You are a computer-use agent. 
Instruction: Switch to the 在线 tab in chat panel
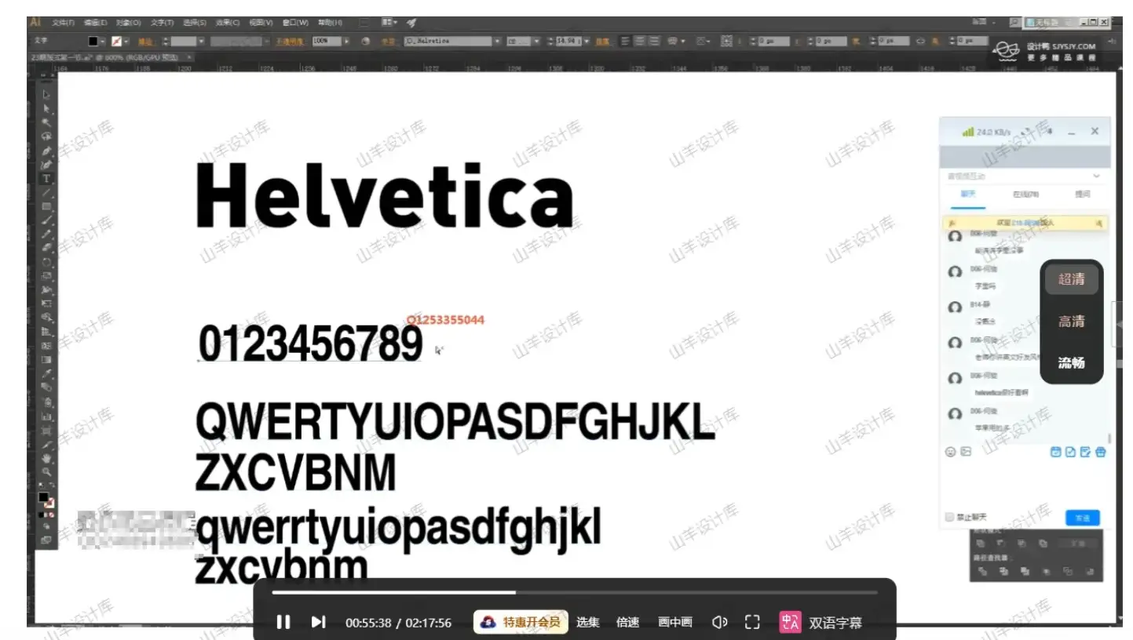click(x=1025, y=195)
